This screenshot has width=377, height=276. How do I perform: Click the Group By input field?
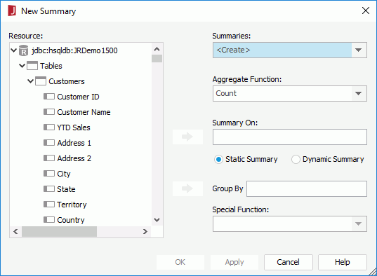(x=307, y=188)
